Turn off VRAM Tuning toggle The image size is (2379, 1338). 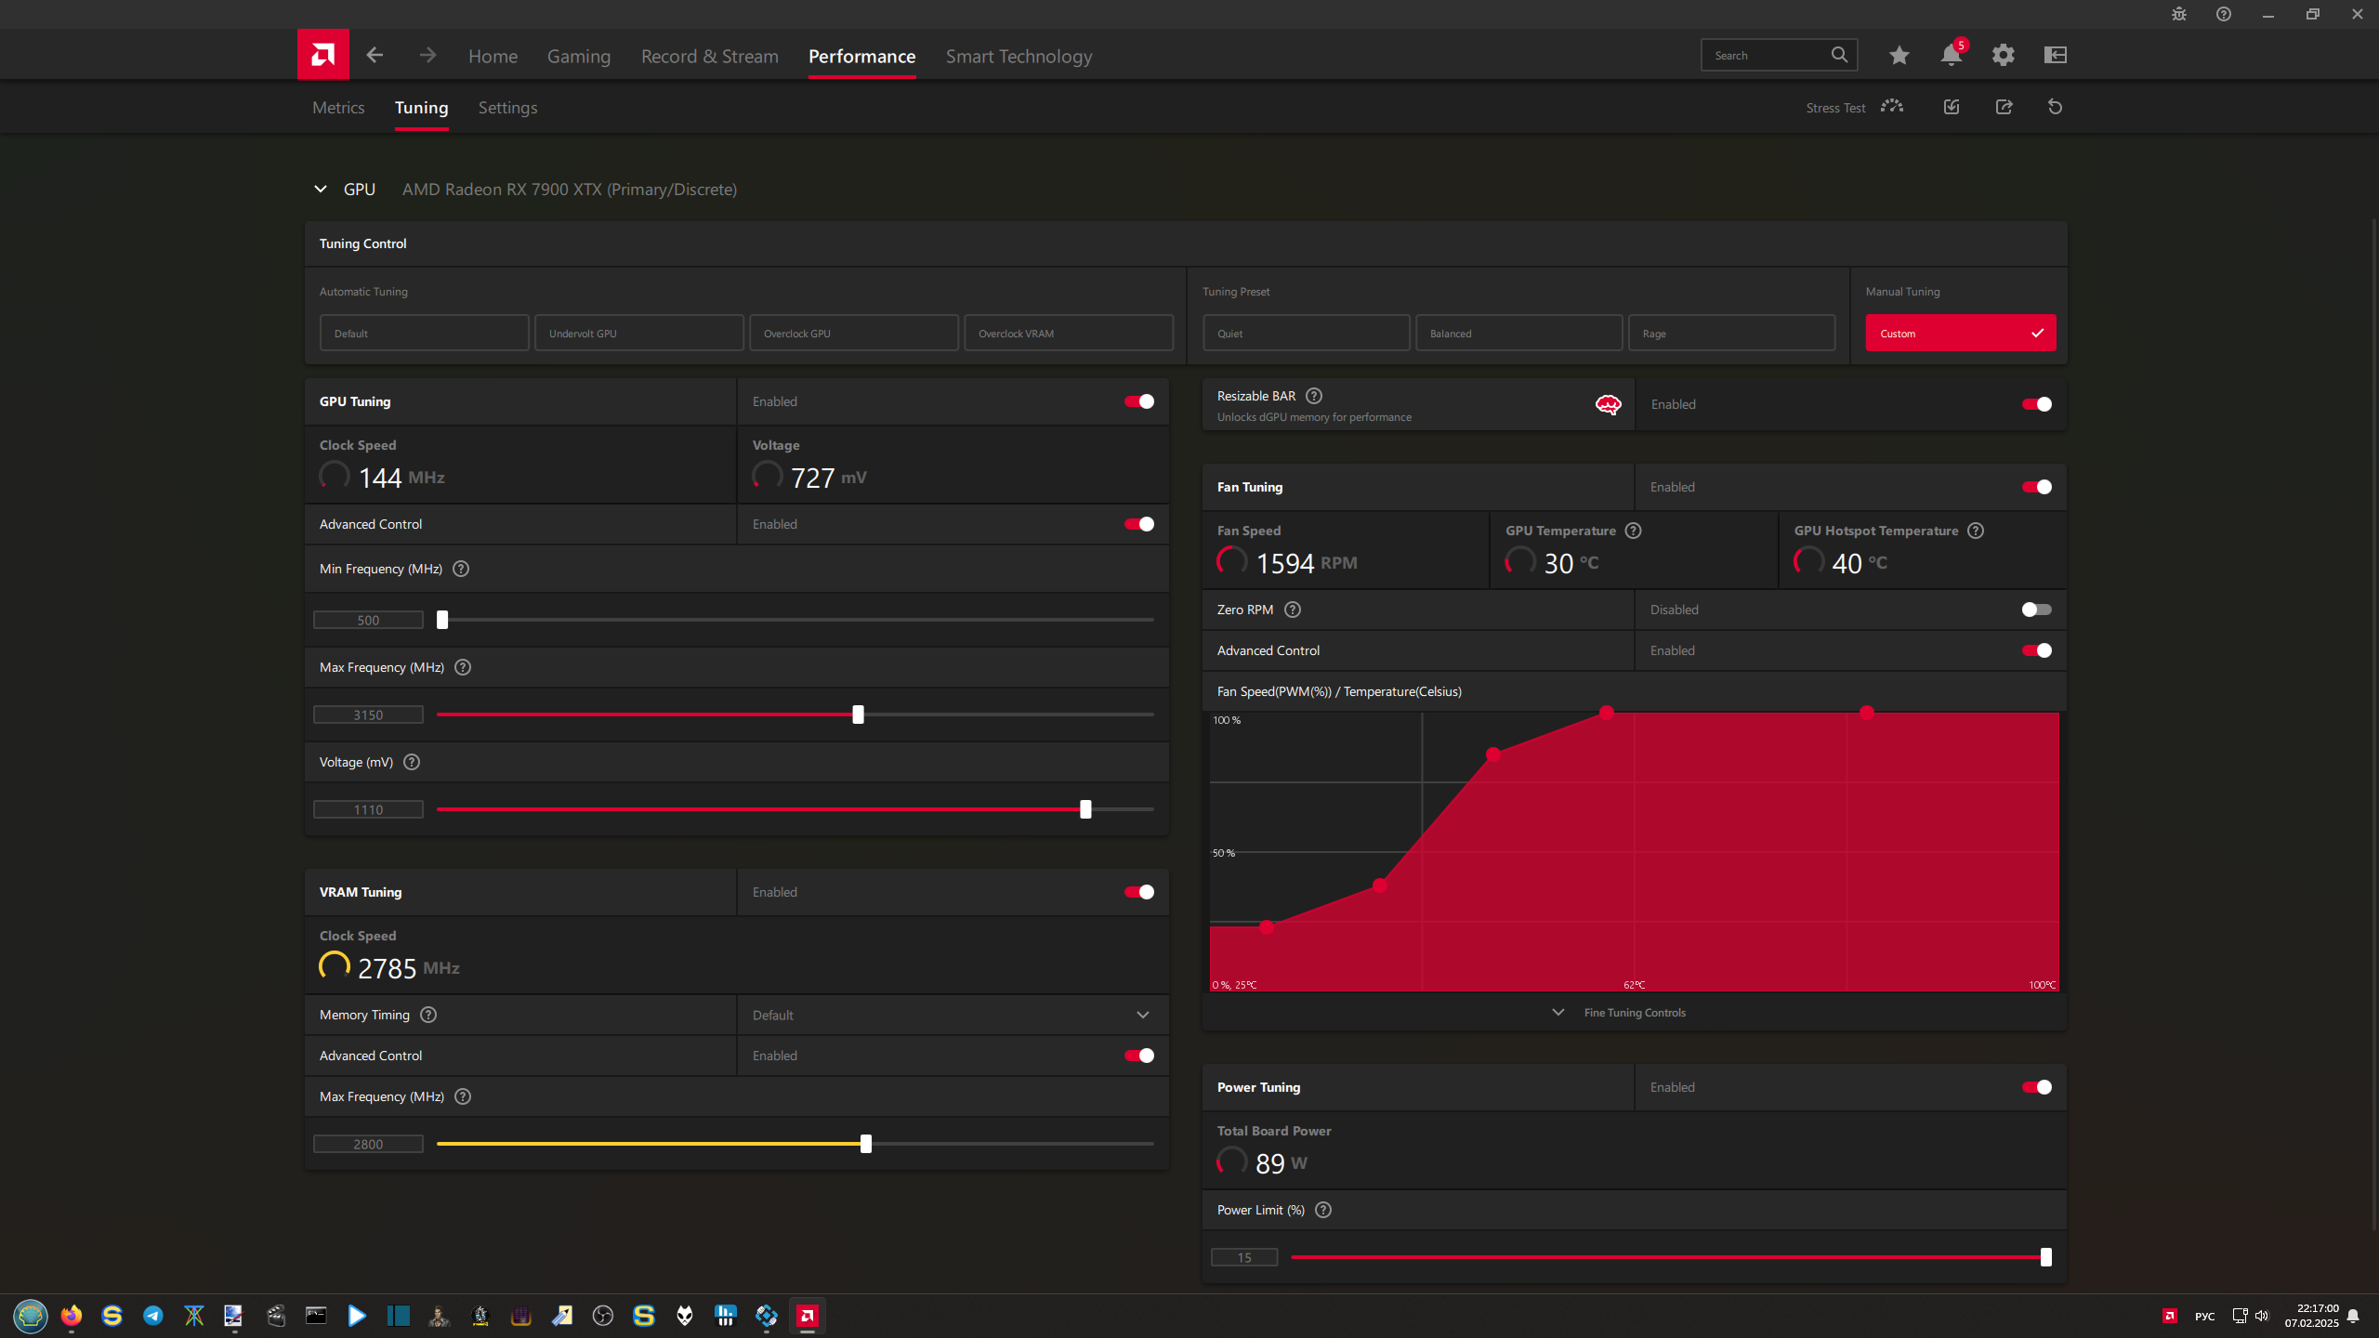click(x=1138, y=892)
